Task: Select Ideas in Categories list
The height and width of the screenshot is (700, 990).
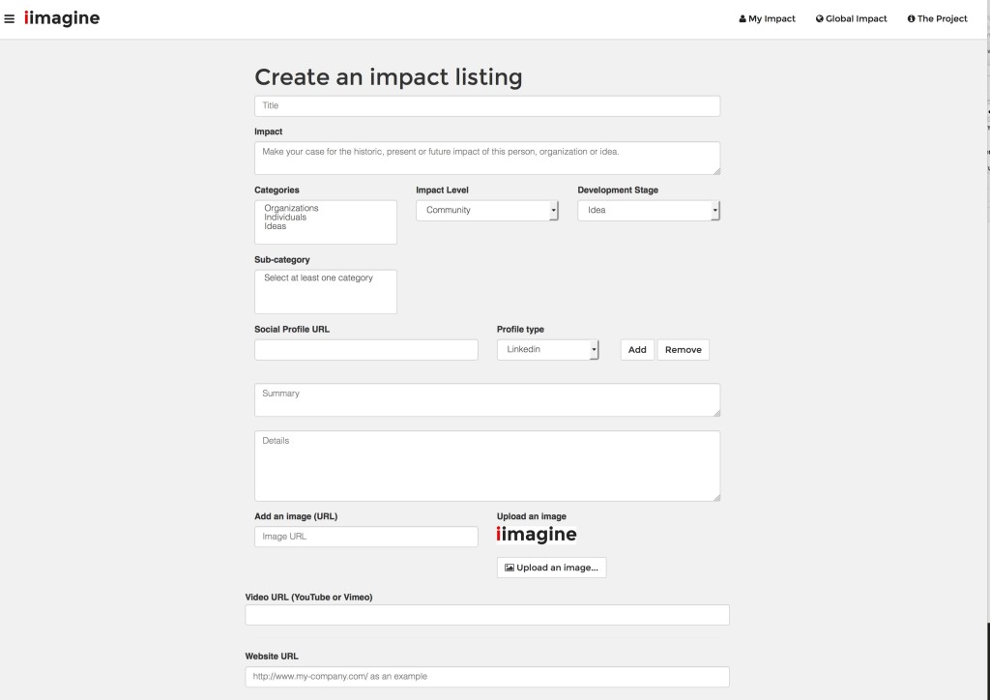Action: [x=276, y=226]
